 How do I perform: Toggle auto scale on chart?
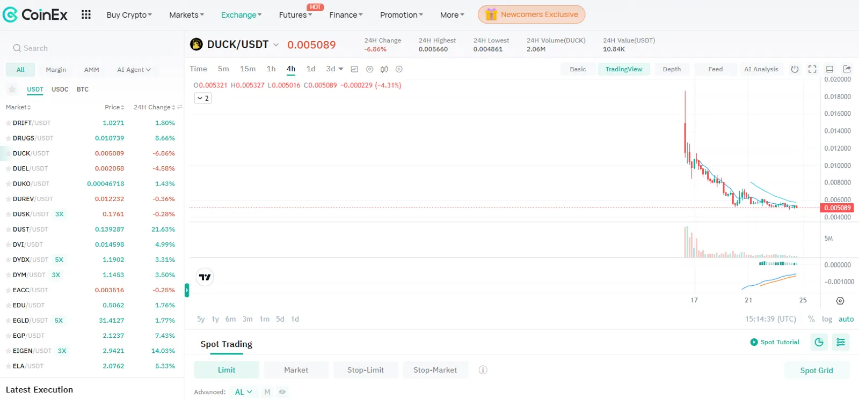point(846,319)
